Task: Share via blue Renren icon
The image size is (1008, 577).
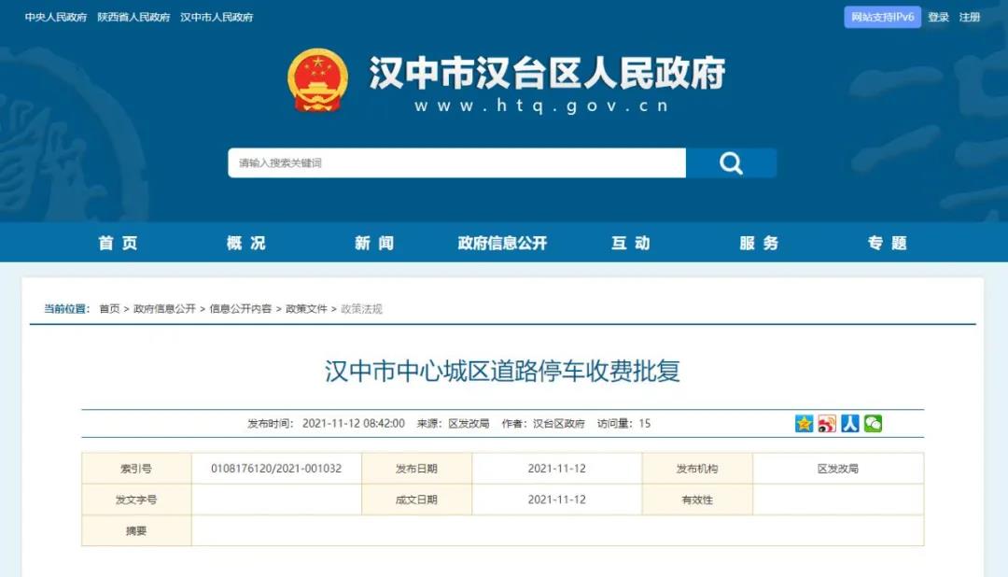Action: tap(850, 423)
